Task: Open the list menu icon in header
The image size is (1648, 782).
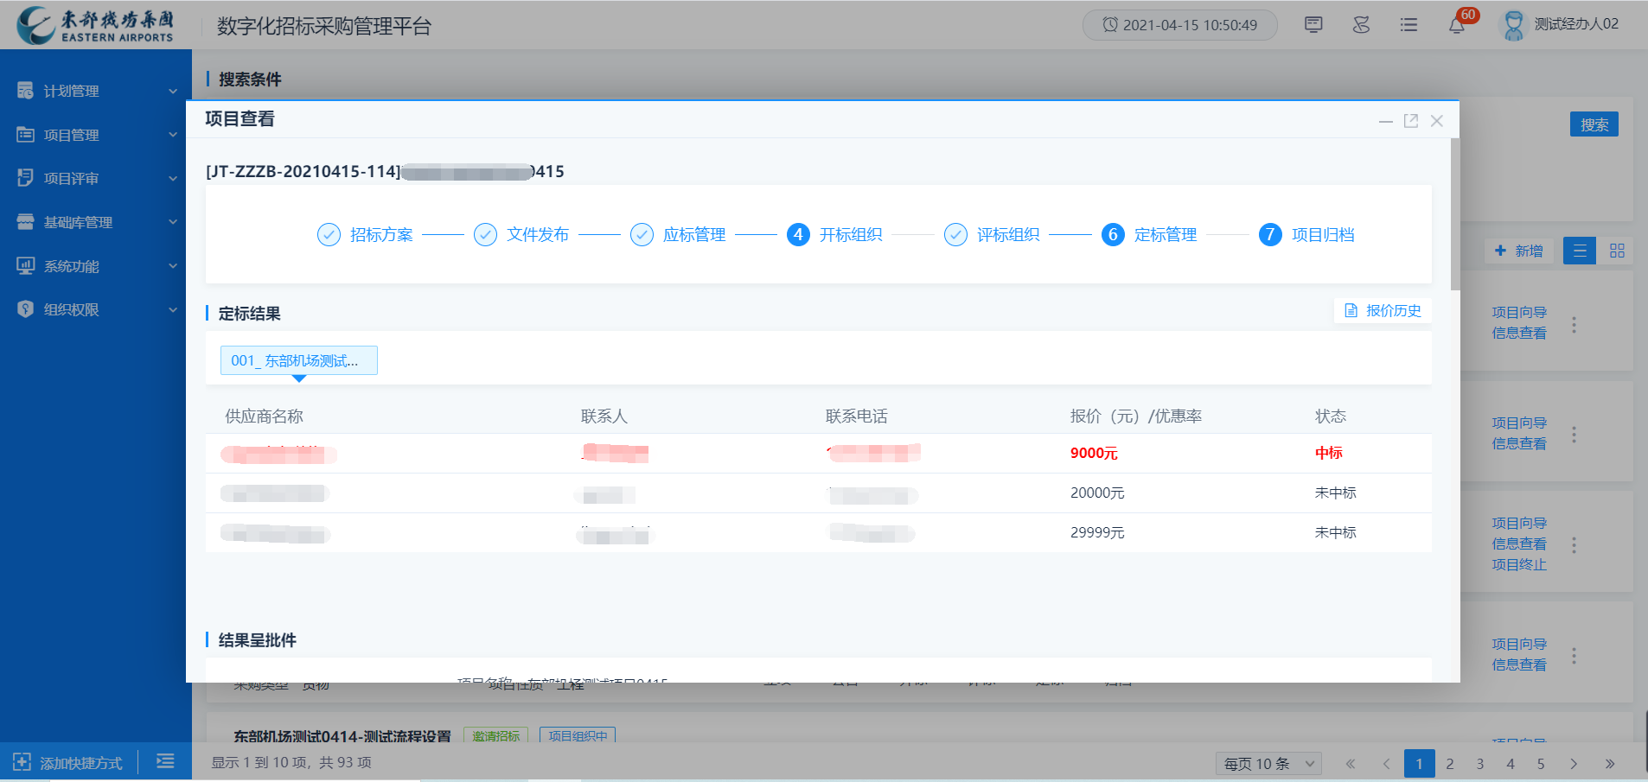Action: [1408, 25]
